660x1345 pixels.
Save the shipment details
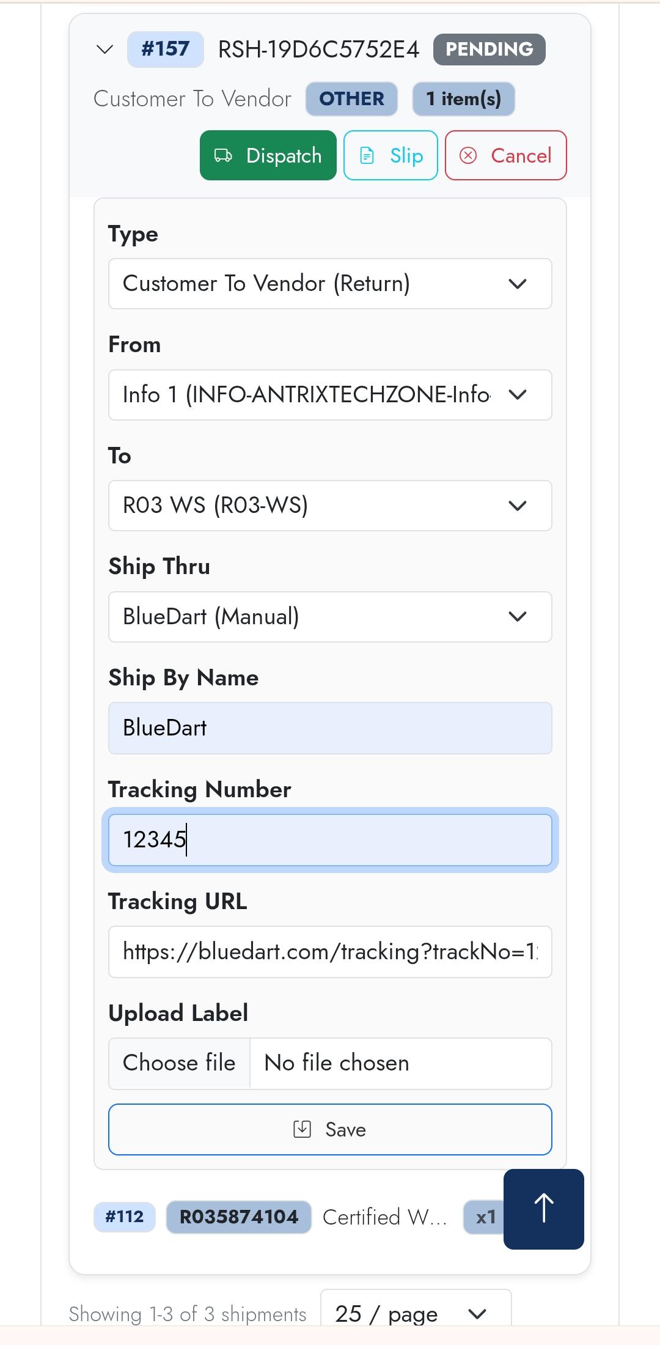pyautogui.click(x=330, y=1130)
